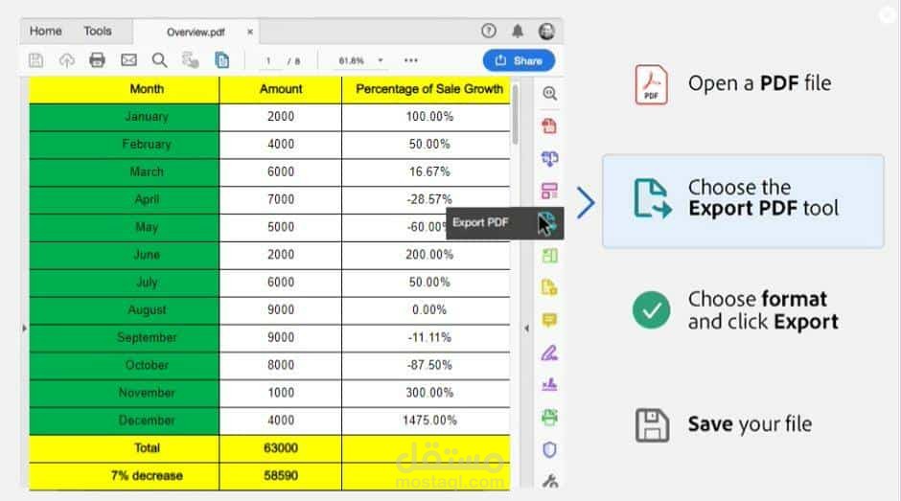Click the March month cell
901x501 pixels.
coord(124,172)
